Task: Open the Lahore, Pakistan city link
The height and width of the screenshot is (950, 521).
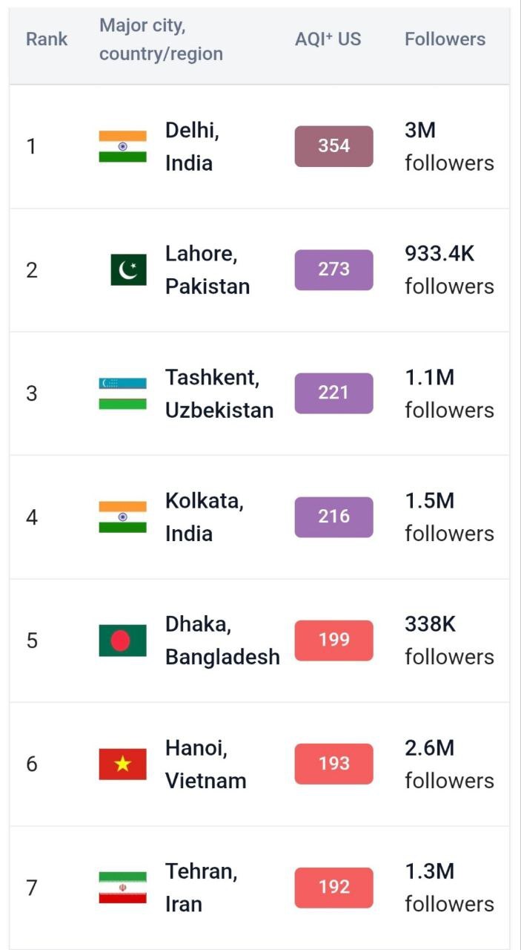Action: pyautogui.click(x=207, y=270)
